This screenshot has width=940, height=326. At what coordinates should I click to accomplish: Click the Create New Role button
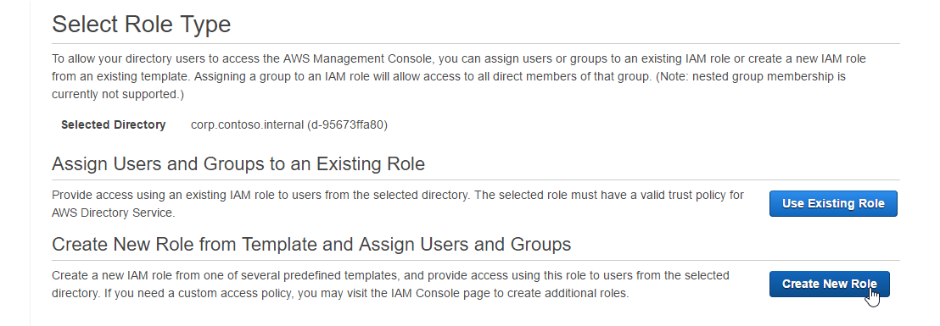pos(830,284)
